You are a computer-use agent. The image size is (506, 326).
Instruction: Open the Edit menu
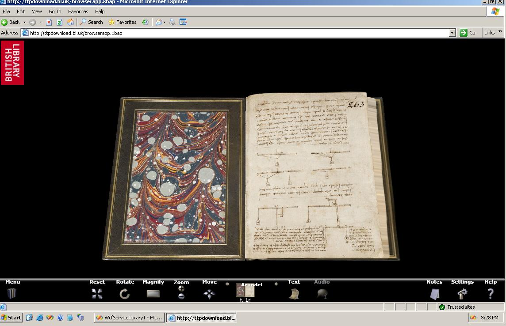21,11
